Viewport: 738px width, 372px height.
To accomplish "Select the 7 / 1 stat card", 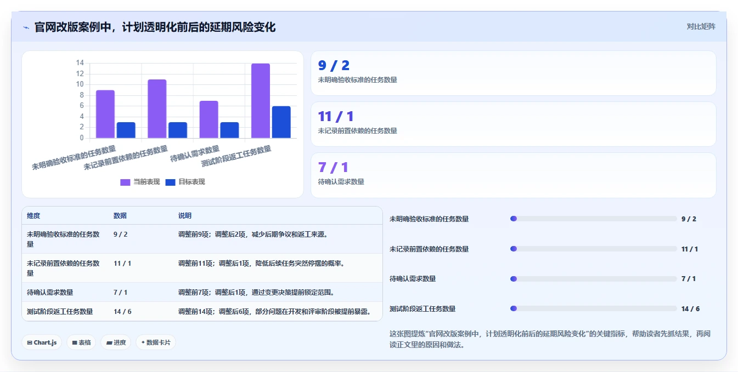I will coord(513,175).
